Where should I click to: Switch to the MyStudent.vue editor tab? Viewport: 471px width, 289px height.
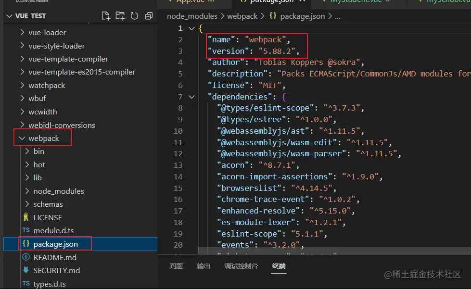[x=356, y=1]
